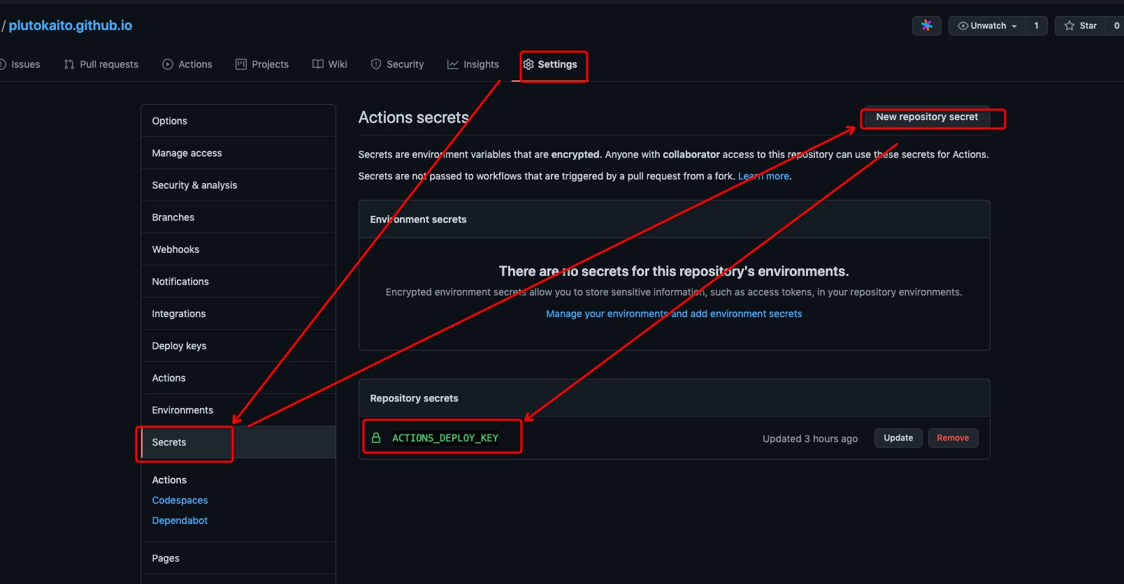
Task: Open the Wiki tab
Action: pos(330,64)
